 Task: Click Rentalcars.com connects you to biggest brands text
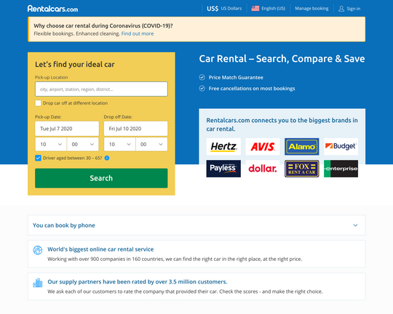[x=282, y=124]
